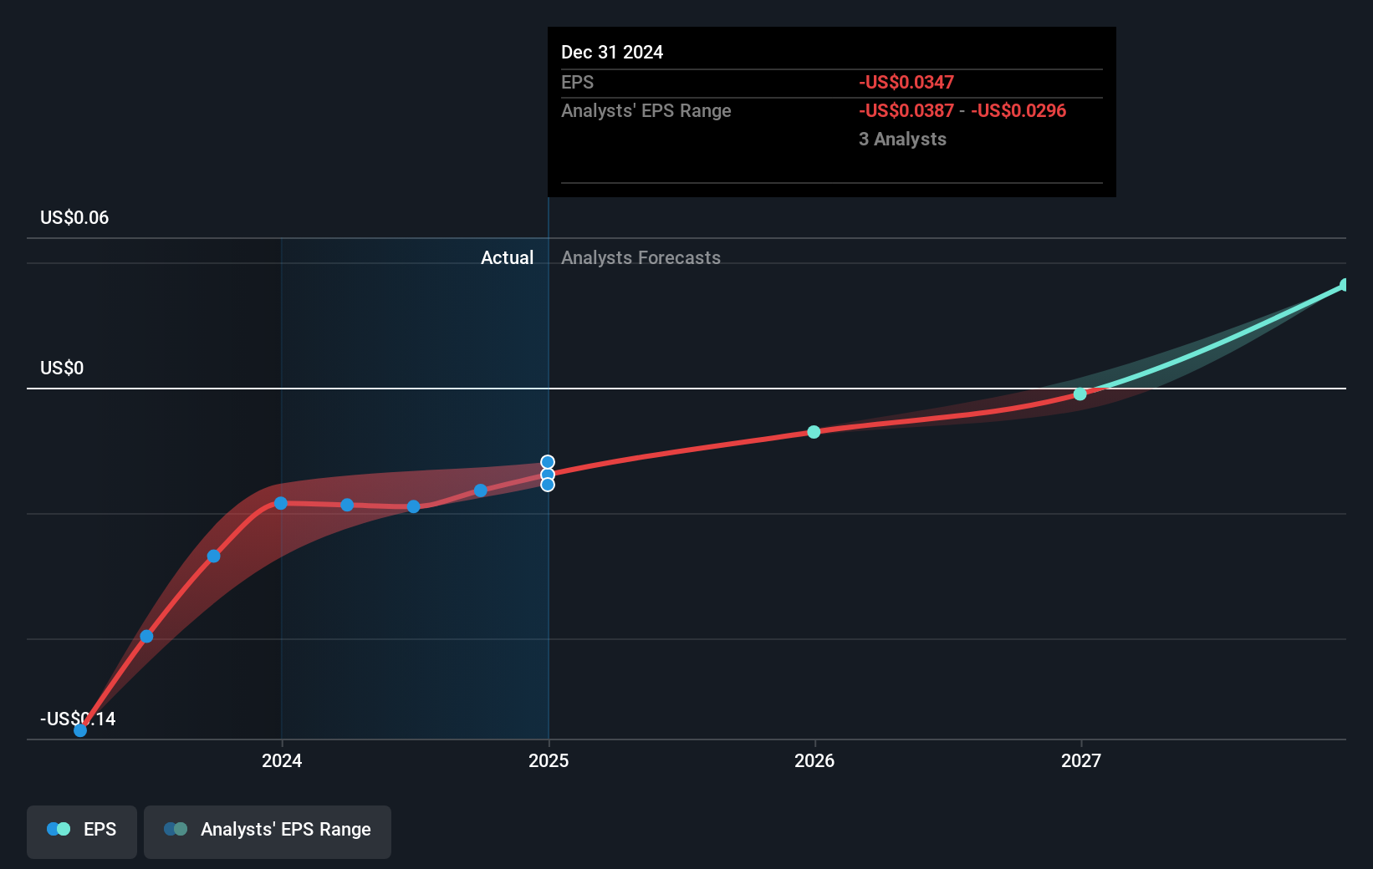Image resolution: width=1373 pixels, height=869 pixels.
Task: Click the '2027' x-axis label
Action: tap(1081, 761)
